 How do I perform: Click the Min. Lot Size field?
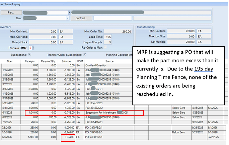click(182, 30)
